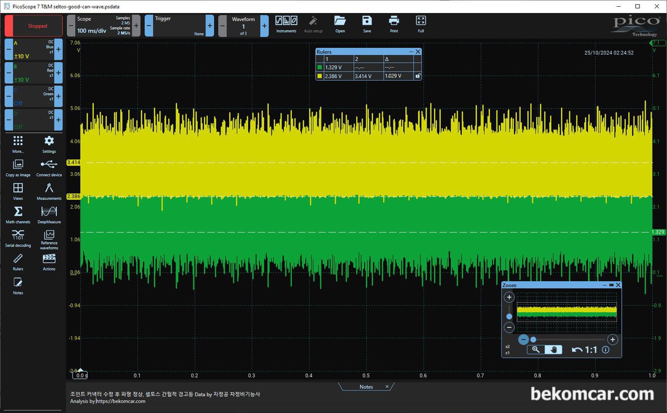Increase the Scope timebase
This screenshot has height=413, width=667.
137,25
